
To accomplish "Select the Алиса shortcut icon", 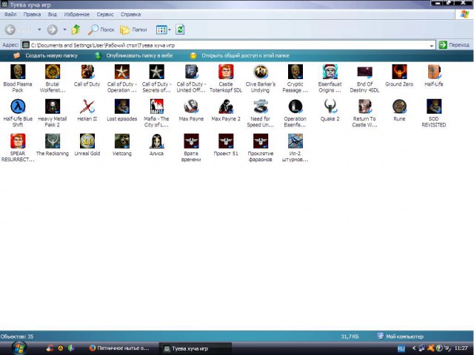I will coord(156,141).
